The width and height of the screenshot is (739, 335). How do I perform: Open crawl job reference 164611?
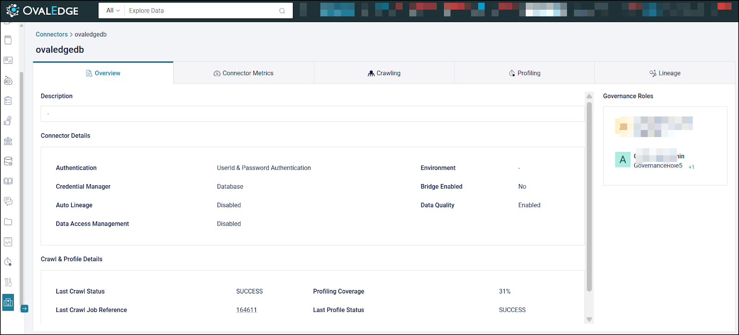pyautogui.click(x=246, y=310)
